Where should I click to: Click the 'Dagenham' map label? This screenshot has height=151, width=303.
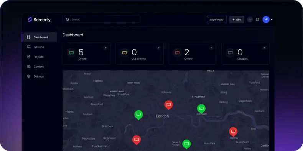(x=245, y=101)
